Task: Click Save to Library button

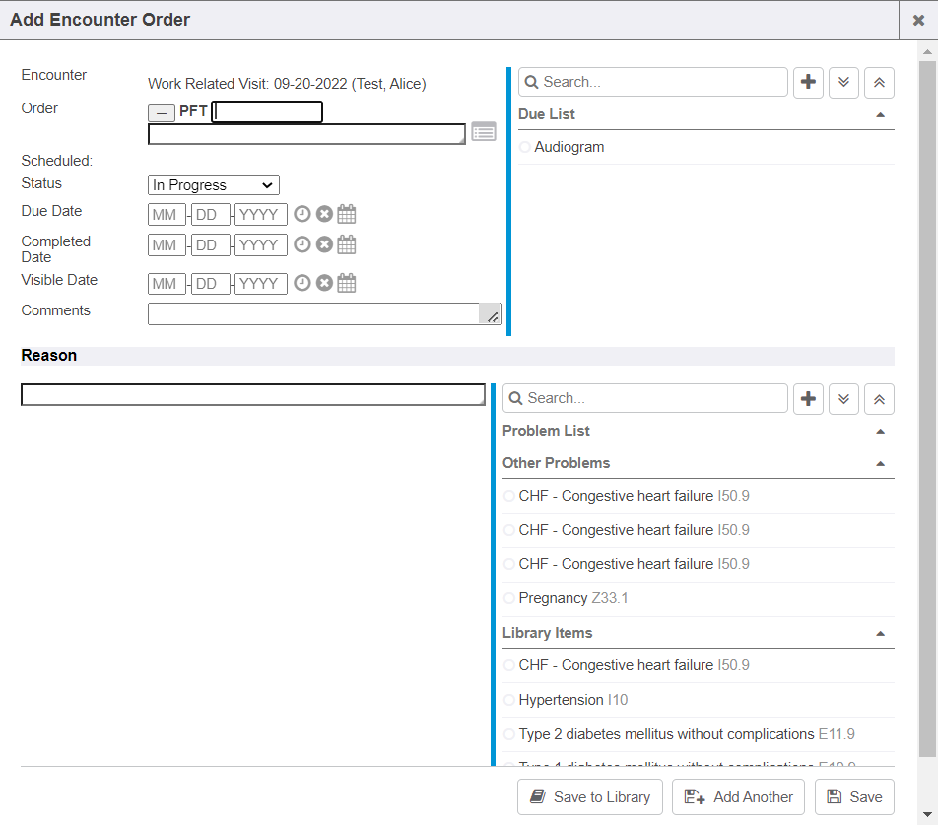Action: pos(590,797)
